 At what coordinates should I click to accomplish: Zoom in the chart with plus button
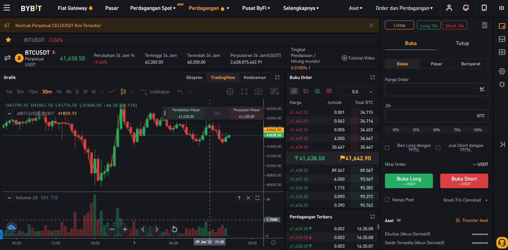(x=125, y=229)
